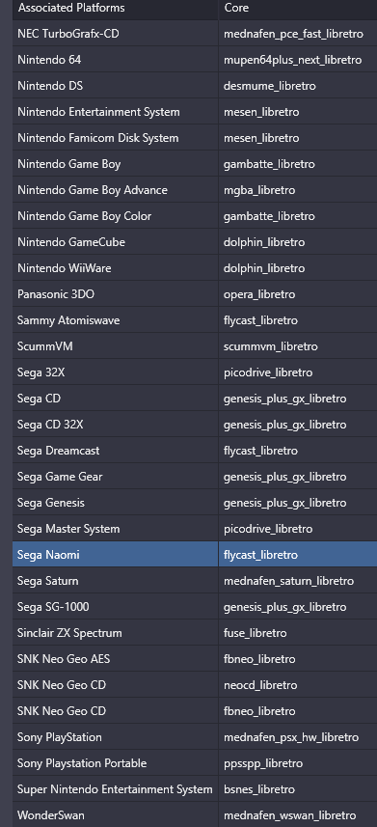Click the desmume_libretro core cell
This screenshot has width=377, height=827.
298,86
